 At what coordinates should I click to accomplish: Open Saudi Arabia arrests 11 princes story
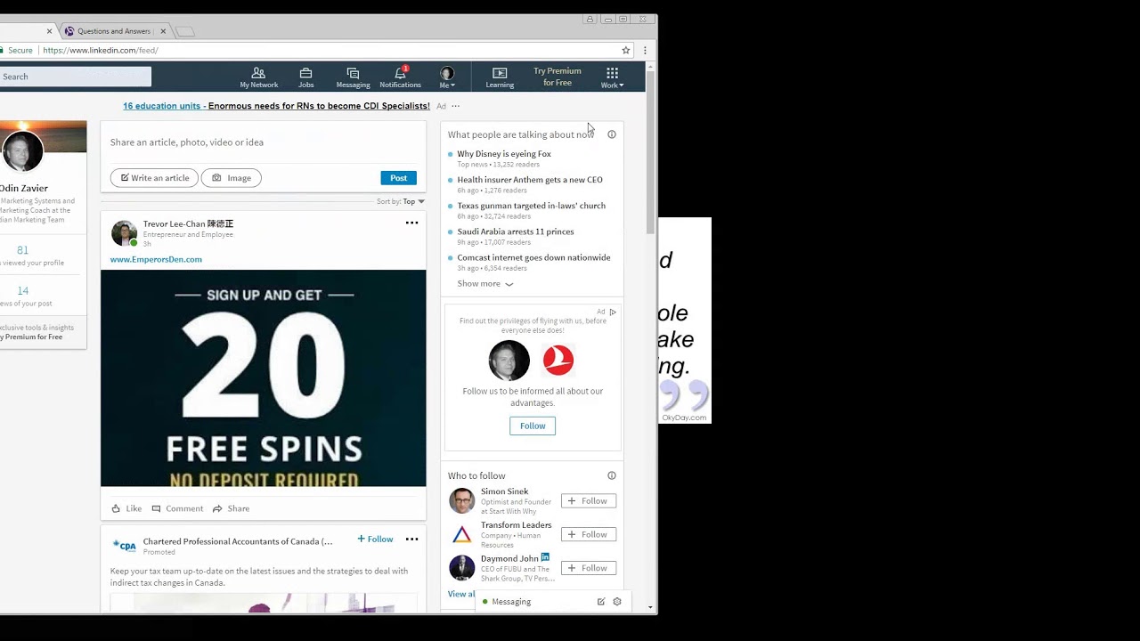pos(516,231)
